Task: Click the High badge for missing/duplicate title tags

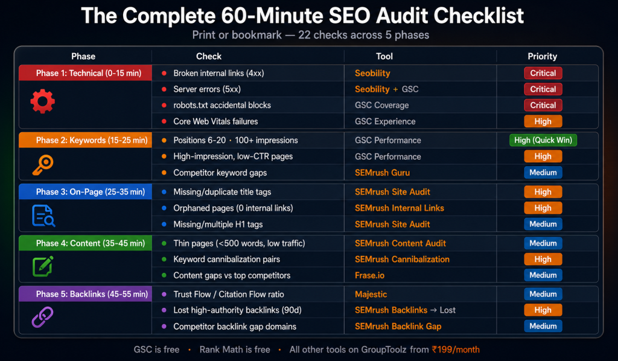Action: click(x=543, y=192)
